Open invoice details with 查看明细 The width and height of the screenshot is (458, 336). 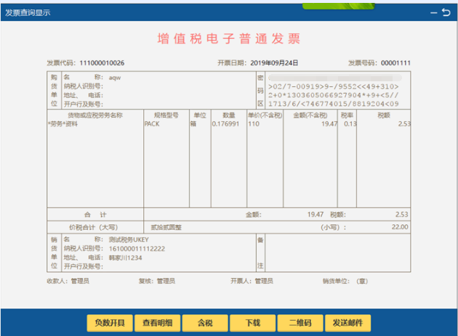[x=158, y=323]
